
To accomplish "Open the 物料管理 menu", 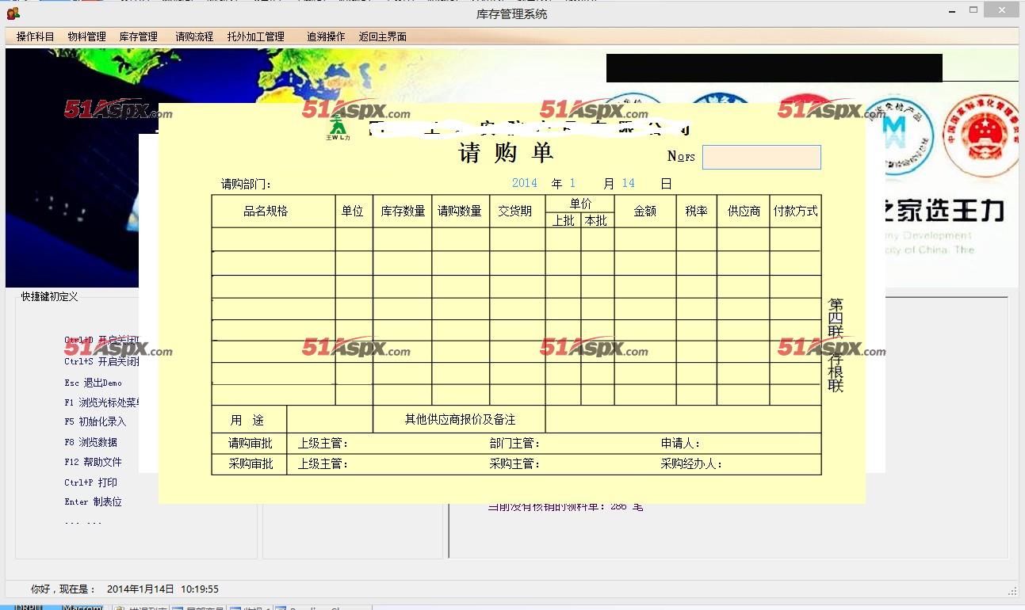I will tap(86, 36).
